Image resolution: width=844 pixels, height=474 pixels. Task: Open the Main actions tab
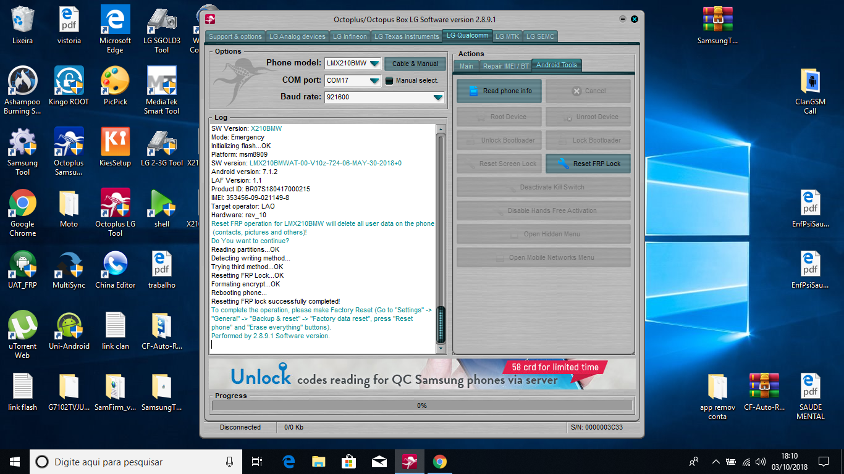click(x=466, y=66)
